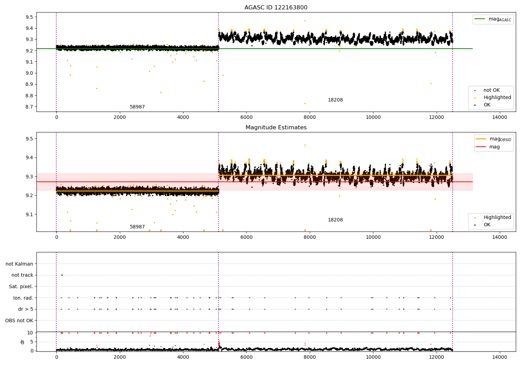Select the "dr > 5" row label
Screen dimensions: 521x365
26,309
